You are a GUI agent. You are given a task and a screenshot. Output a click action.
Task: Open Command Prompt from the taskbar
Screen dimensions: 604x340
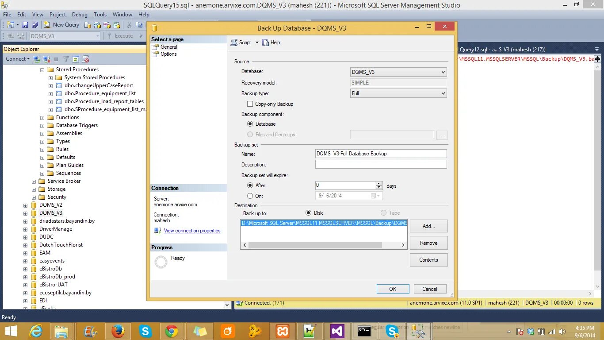pyautogui.click(x=364, y=331)
